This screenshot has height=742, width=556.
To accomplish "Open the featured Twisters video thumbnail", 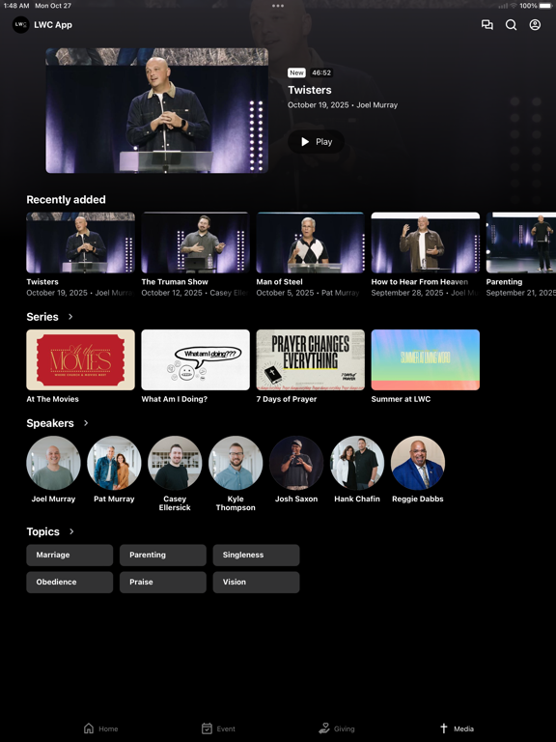I will point(157,110).
